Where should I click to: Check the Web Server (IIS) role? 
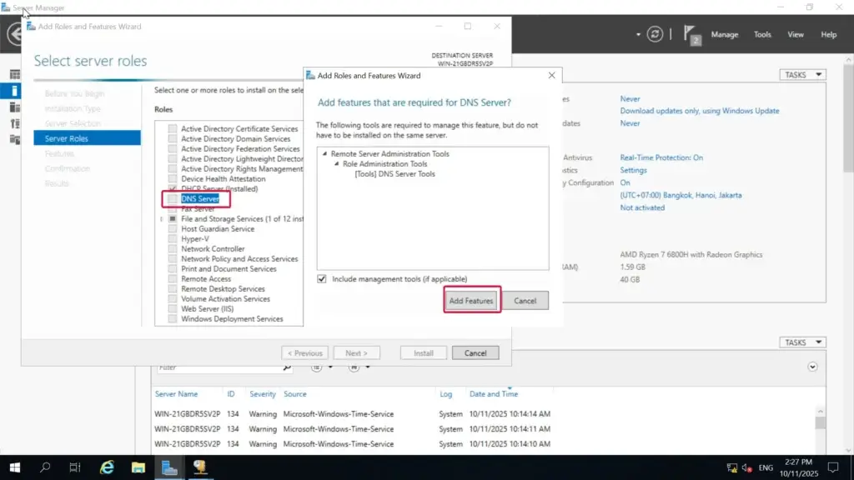coord(173,309)
